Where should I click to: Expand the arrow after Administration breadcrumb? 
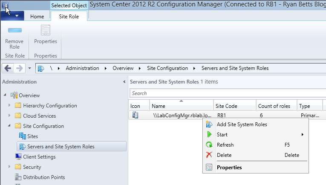click(x=106, y=68)
